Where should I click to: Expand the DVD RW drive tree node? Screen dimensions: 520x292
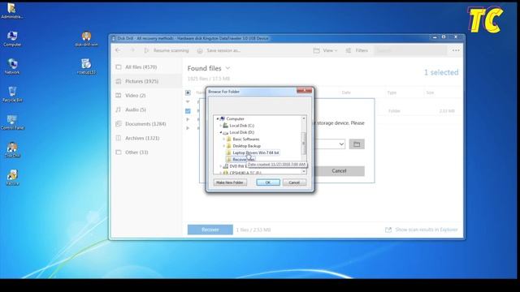(220, 166)
